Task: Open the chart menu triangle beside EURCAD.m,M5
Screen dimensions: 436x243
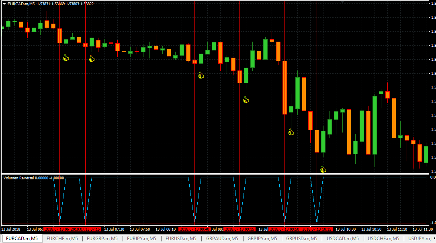Action: pyautogui.click(x=4, y=4)
